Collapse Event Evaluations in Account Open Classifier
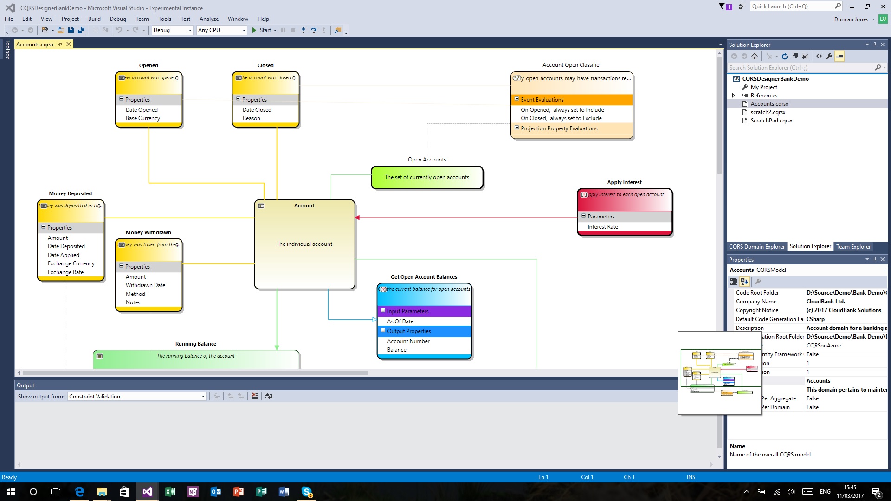The image size is (891, 501). 517,99
